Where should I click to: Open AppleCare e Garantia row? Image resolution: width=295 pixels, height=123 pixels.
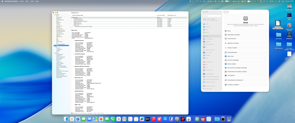pyautogui.click(x=245, y=43)
